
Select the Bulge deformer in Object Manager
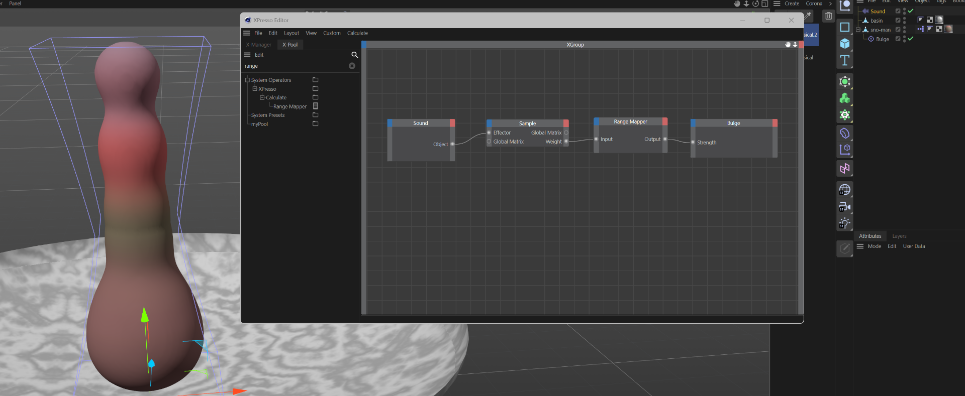882,39
